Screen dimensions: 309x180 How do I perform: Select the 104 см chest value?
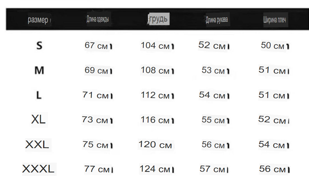(x=155, y=46)
